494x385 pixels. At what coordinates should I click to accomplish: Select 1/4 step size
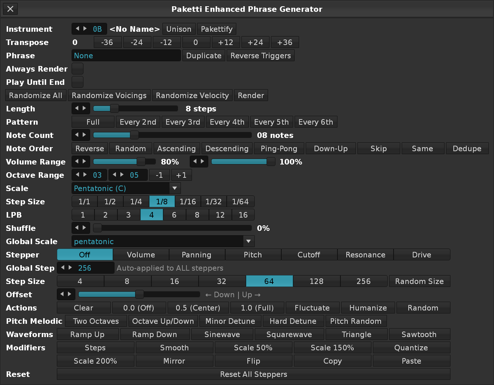tap(136, 202)
